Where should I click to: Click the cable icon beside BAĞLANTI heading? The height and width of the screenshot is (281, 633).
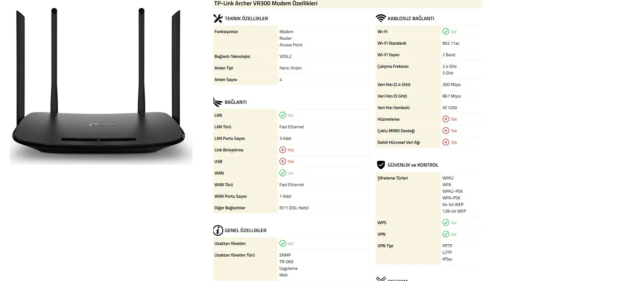click(218, 102)
